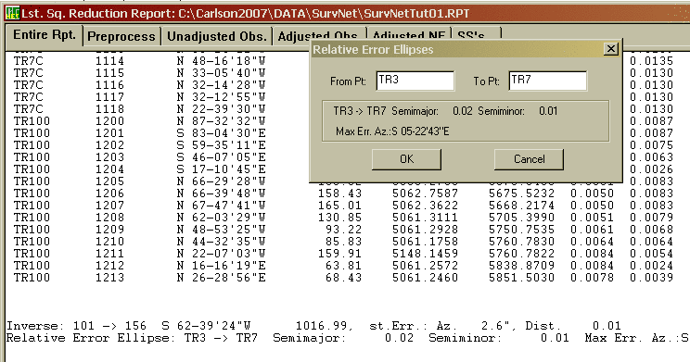This screenshot has width=690, height=362.
Task: Select point number 1213 in report
Action: [x=110, y=278]
